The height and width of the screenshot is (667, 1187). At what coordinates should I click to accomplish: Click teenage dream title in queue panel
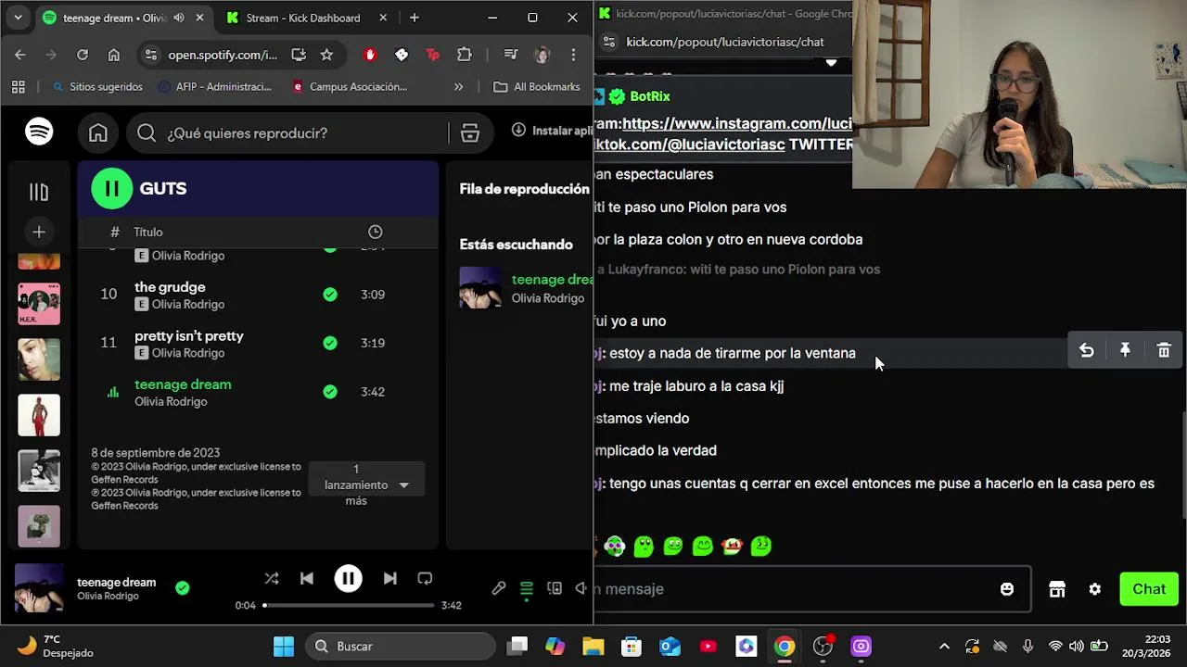[553, 280]
